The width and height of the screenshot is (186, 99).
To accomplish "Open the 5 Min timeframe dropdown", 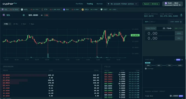I will [x=7, y=24].
